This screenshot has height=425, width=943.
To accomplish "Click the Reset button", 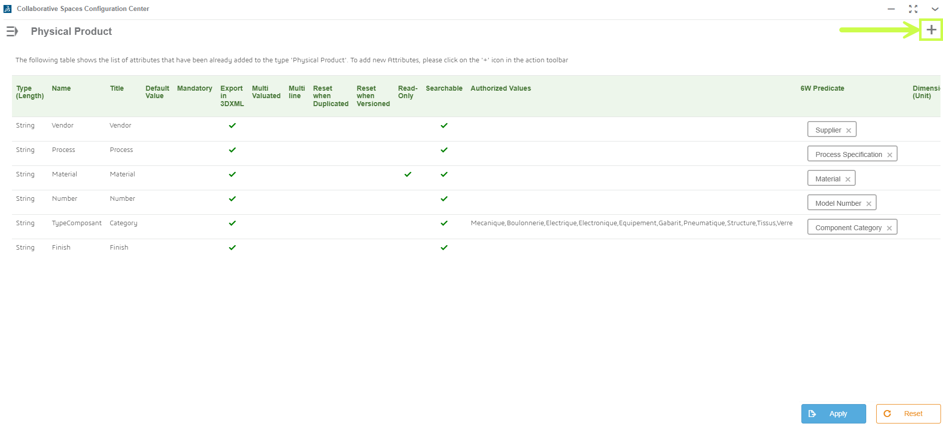I will tap(908, 414).
